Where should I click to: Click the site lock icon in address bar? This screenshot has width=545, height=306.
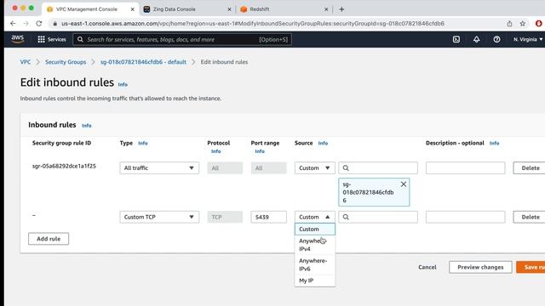54,24
